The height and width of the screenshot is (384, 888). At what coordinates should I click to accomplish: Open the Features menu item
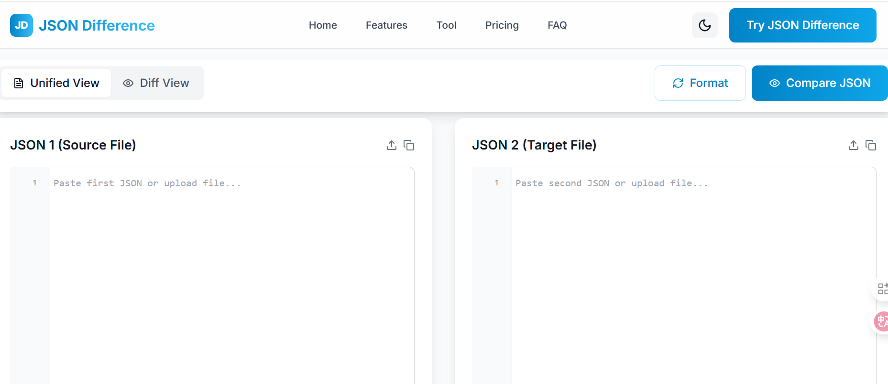point(386,25)
